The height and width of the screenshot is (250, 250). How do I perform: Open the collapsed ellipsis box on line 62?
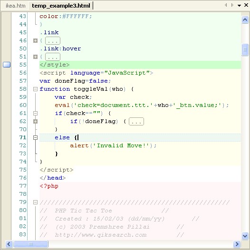point(136,122)
